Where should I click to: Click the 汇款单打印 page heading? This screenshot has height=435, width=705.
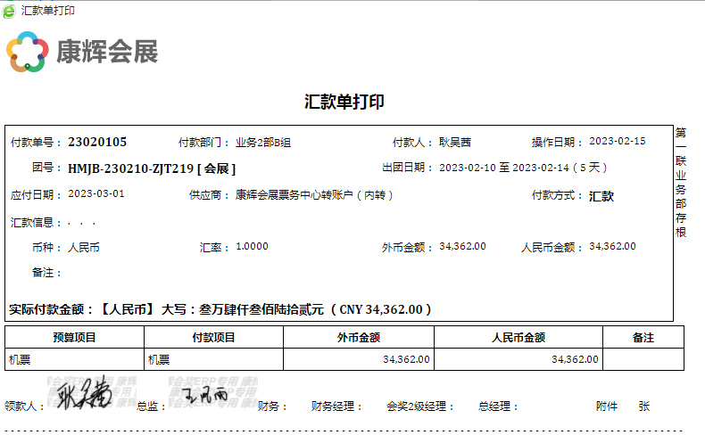[344, 102]
